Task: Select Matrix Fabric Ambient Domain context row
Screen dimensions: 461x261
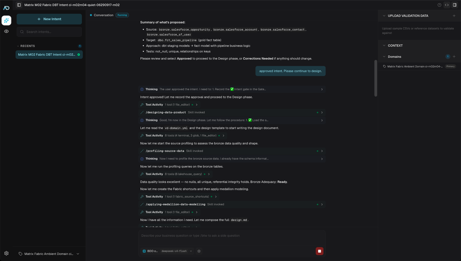Action: 419,66
